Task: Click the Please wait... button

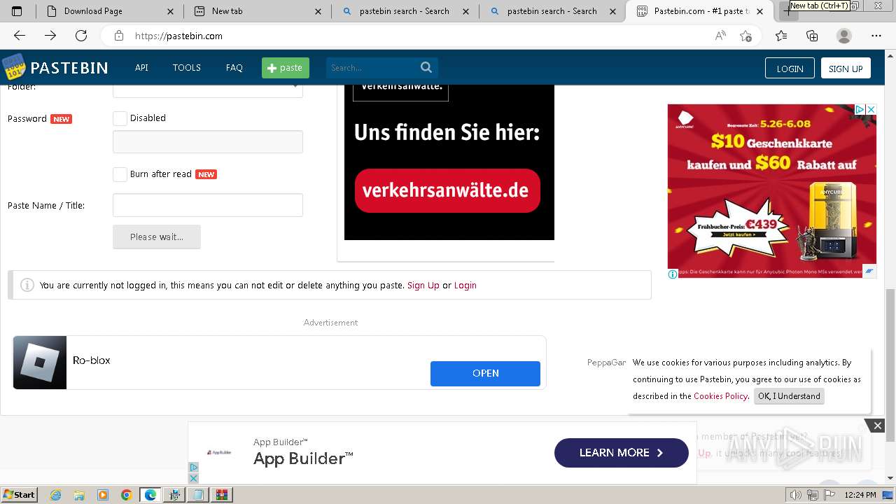Action: click(x=157, y=237)
